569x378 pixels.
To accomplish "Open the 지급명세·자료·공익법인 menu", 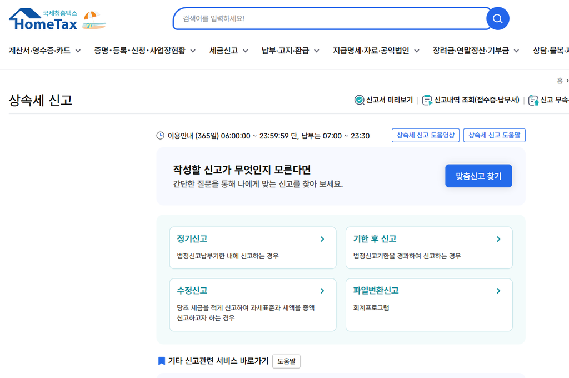I will coord(371,51).
